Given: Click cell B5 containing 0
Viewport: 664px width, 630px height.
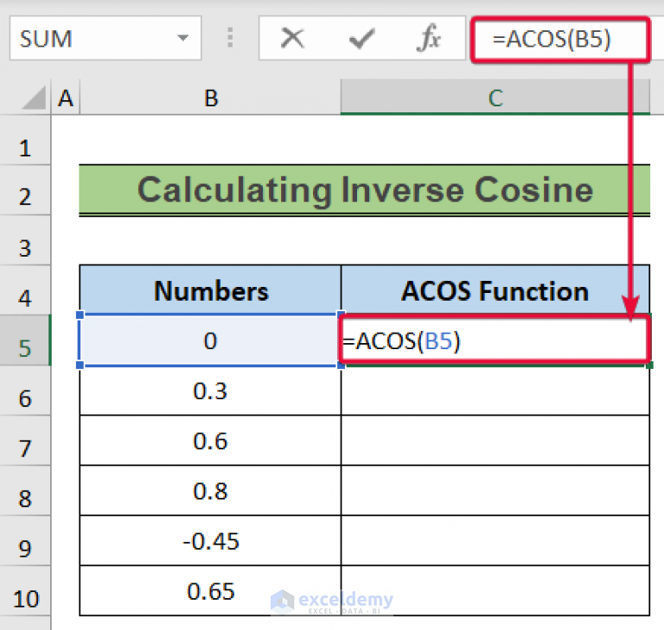Looking at the screenshot, I should click(210, 340).
